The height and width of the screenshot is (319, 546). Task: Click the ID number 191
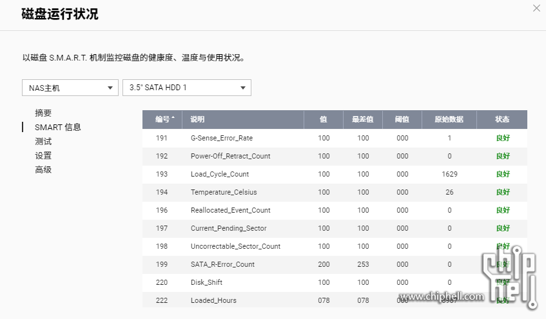click(x=162, y=138)
